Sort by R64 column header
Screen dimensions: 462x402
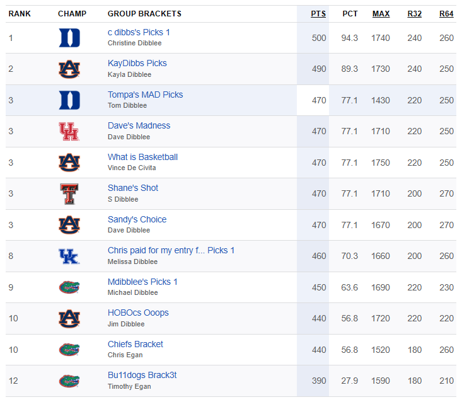coord(446,14)
